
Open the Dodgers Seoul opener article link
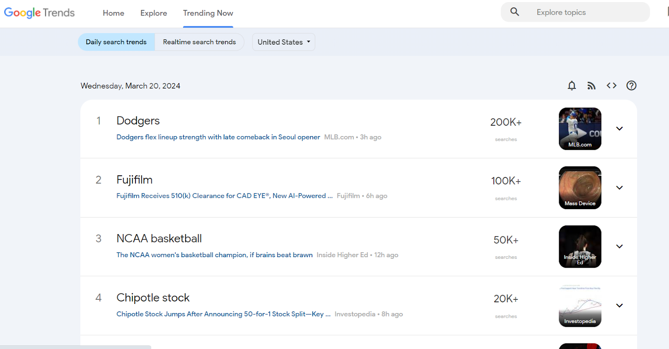(x=218, y=137)
